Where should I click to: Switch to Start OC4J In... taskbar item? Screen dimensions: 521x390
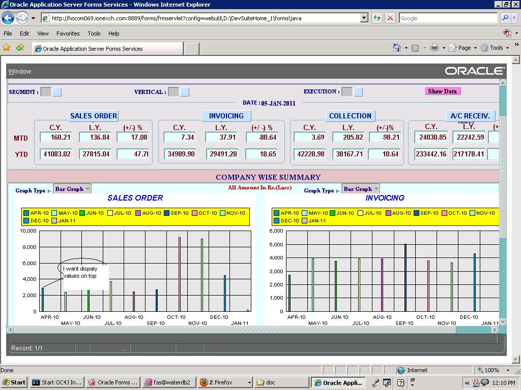point(57,382)
